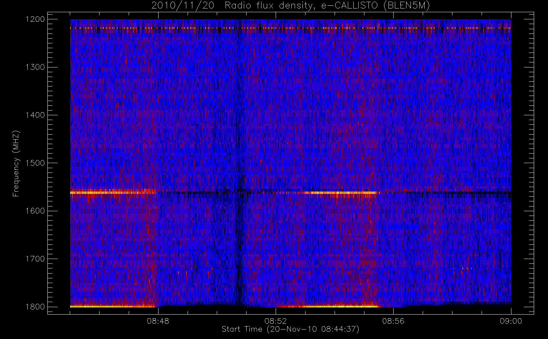Screen dimensions: 548x339
Task: Select the 1800 frequency tick label
Action: [35, 307]
